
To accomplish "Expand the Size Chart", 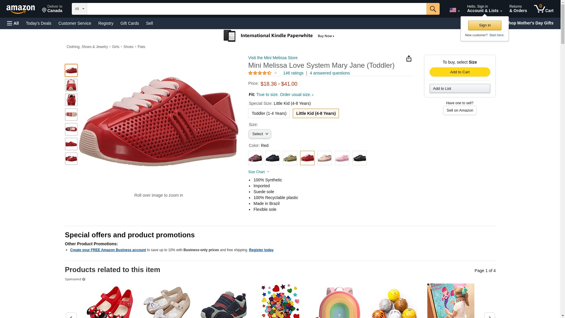I will 258,172.
